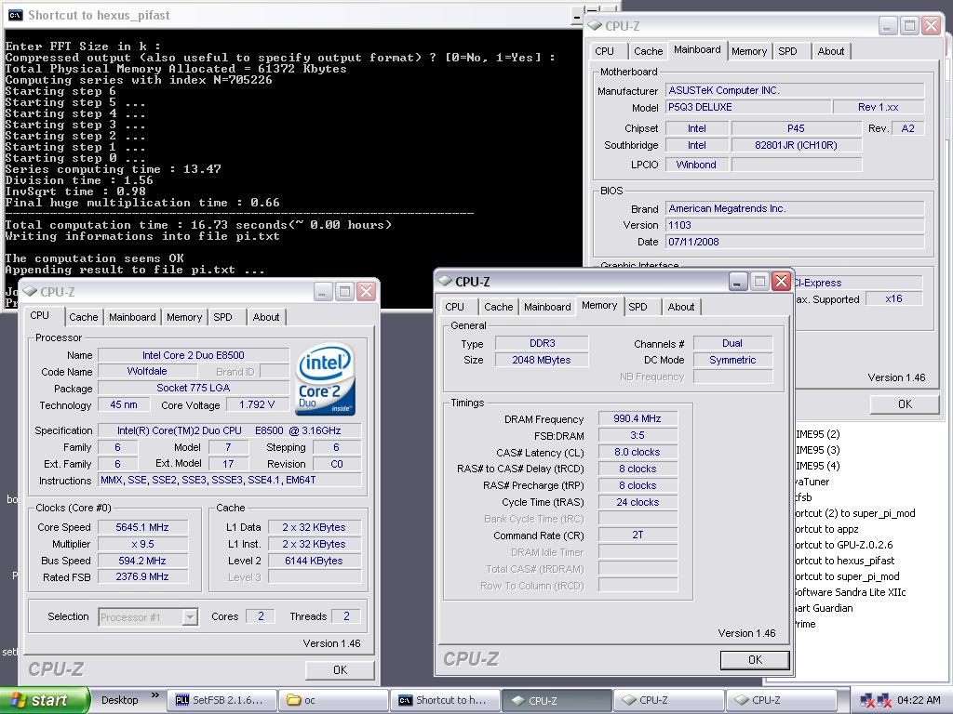This screenshot has height=714, width=953.
Task: Click CPU-Z title icon in CPU window
Action: tap(30, 291)
